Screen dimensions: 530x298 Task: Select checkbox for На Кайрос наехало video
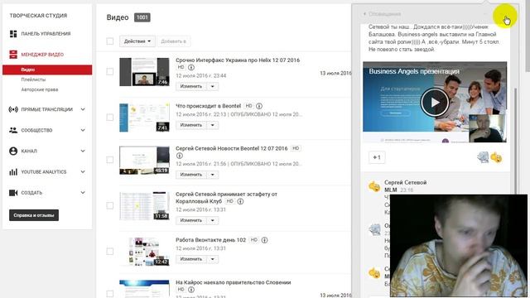click(x=110, y=294)
